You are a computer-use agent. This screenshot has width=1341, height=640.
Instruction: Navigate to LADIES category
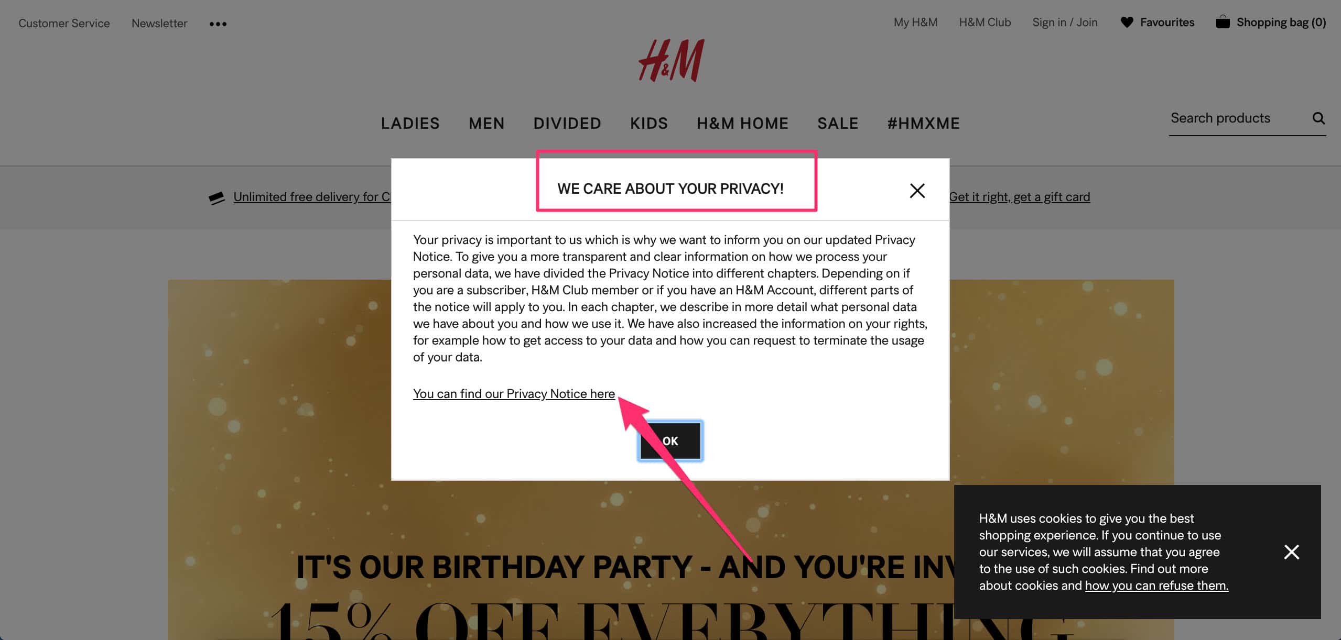pos(410,123)
